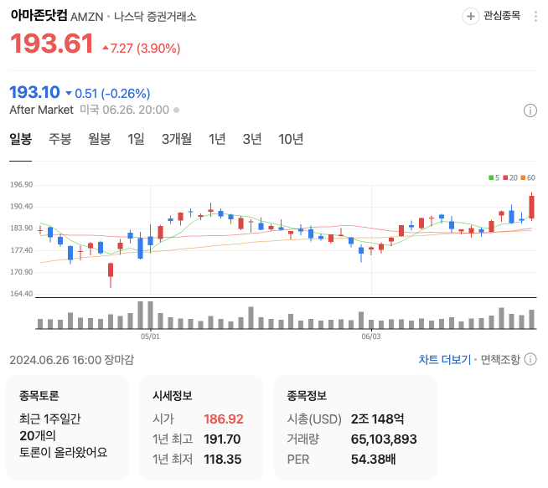Click the 2024.06.26 16:00 장마감 timestamp
Image resolution: width=548 pixels, height=488 pixels.
[72, 360]
